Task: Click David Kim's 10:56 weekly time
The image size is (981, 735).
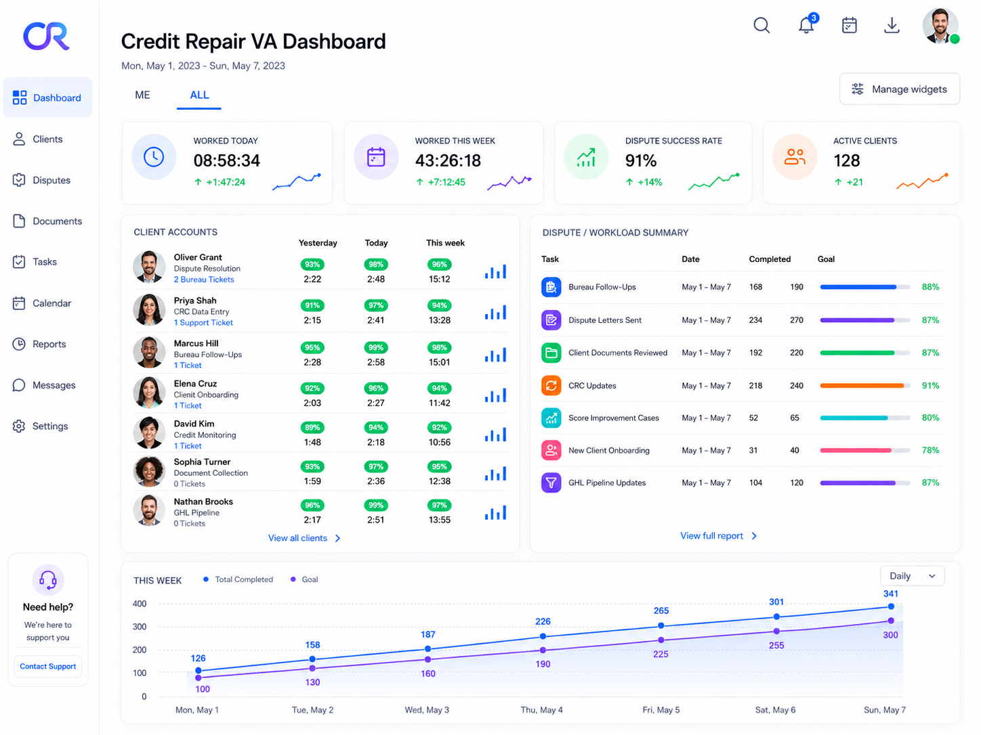Action: click(x=440, y=442)
